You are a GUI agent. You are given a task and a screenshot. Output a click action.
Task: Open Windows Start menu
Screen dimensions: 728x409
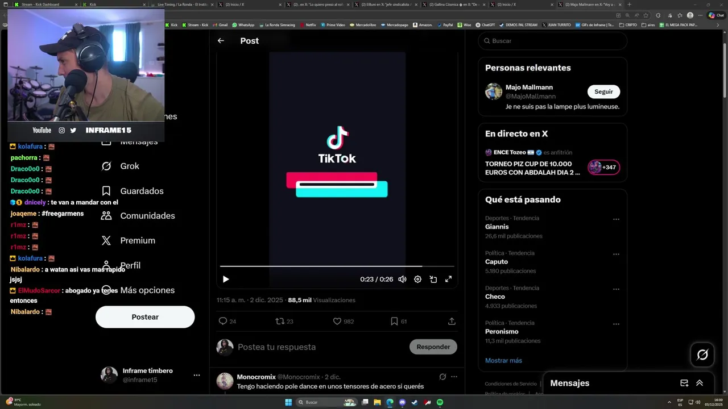pyautogui.click(x=288, y=403)
